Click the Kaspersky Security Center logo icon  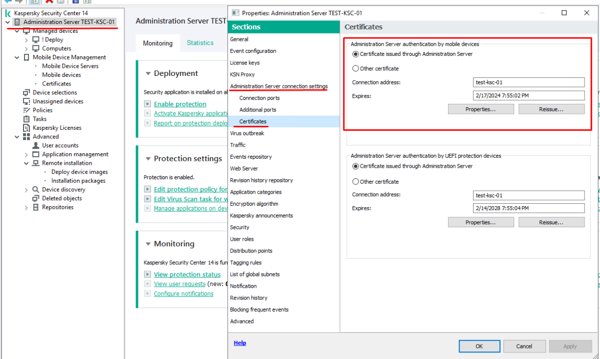[8, 13]
